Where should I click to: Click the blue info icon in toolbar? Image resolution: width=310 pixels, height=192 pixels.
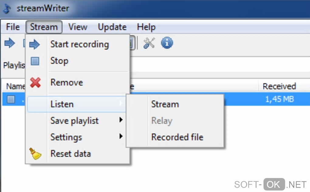point(167,44)
